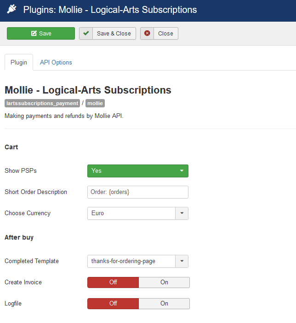Switch to the API Options tab

click(56, 62)
